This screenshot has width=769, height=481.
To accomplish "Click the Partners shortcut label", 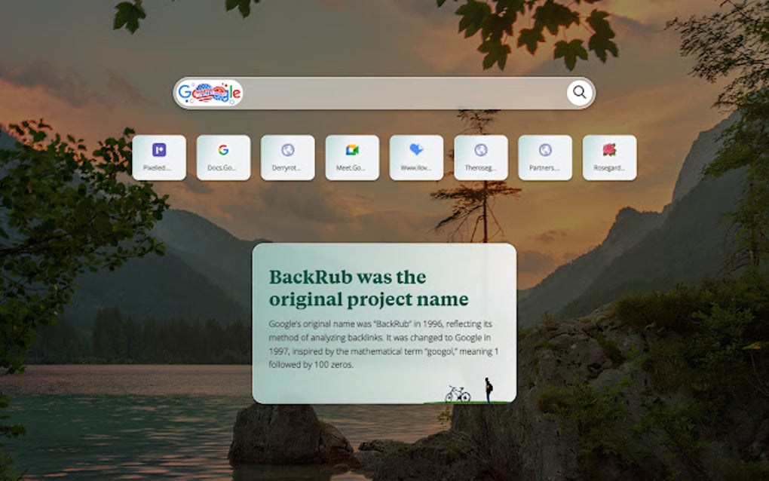I will coord(546,167).
